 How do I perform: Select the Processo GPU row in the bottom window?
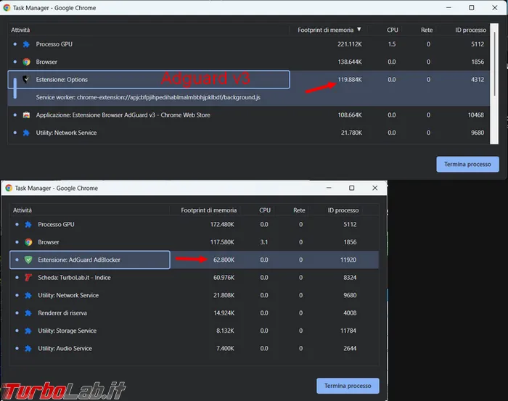pos(194,225)
